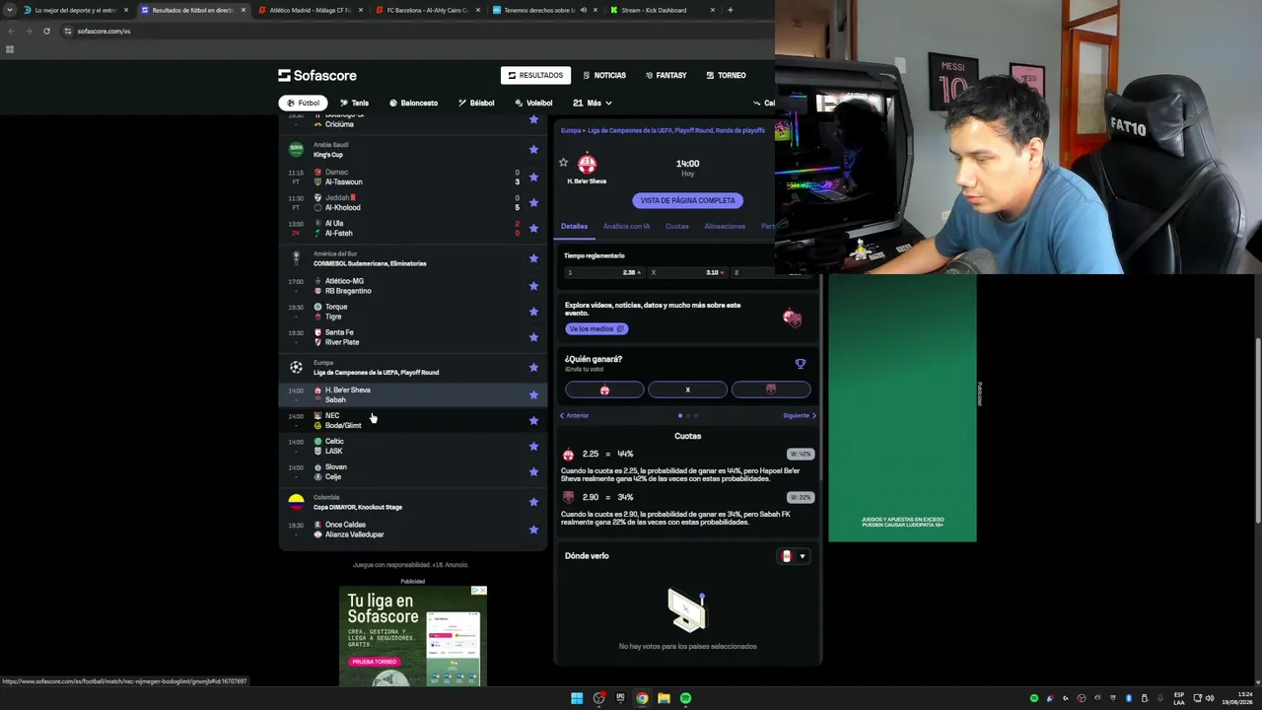1262x710 pixels.
Task: Click the Sofascore logo
Action: pos(317,75)
